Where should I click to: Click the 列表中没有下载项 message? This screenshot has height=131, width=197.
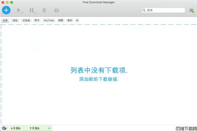pos(99,70)
